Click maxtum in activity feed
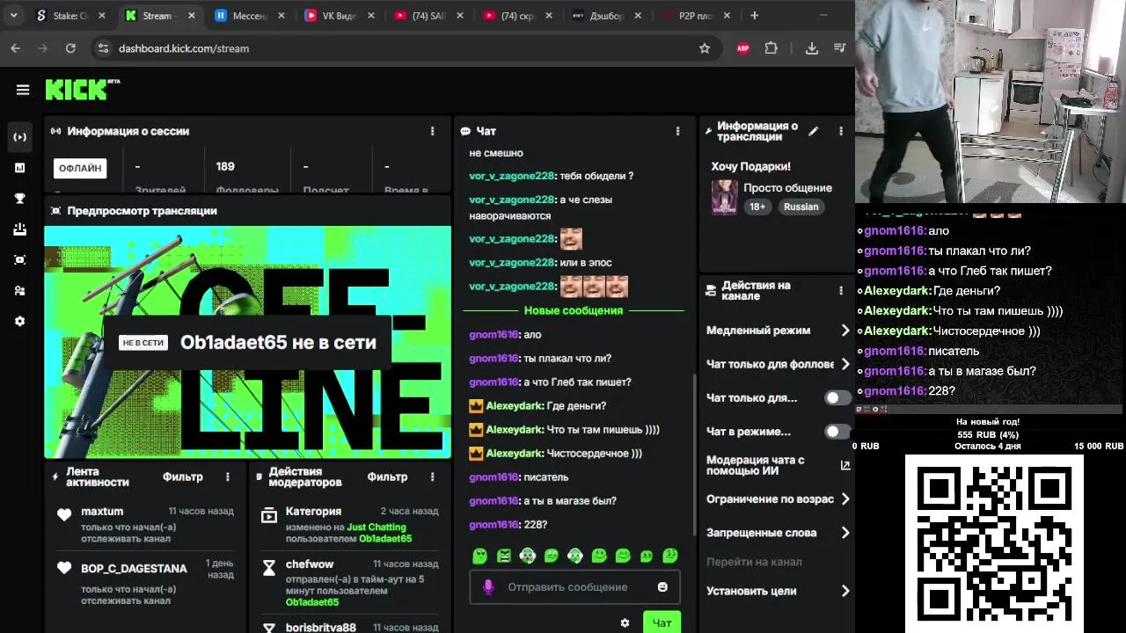Screen dimensions: 1126x633 [x=102, y=511]
